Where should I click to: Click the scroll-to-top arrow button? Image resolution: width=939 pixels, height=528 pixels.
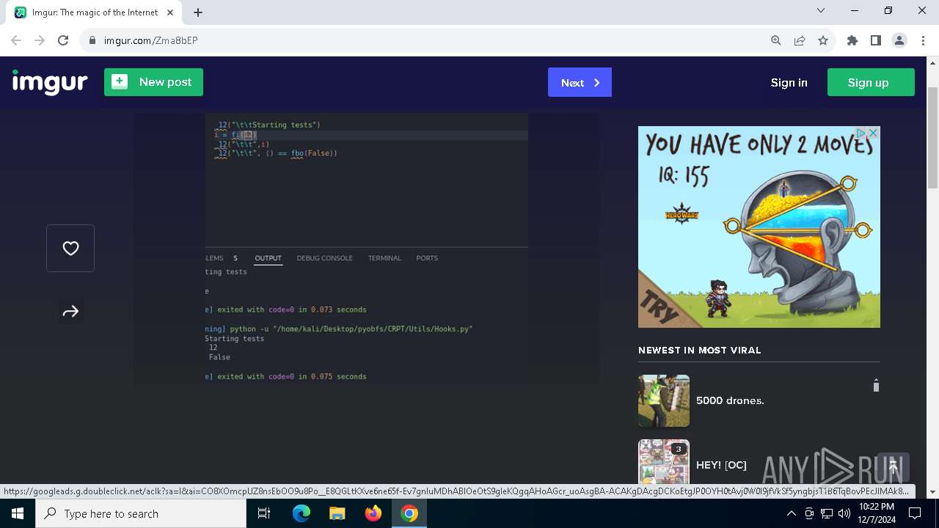pos(894,467)
